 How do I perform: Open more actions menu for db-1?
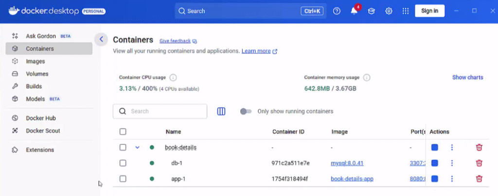pyautogui.click(x=452, y=163)
